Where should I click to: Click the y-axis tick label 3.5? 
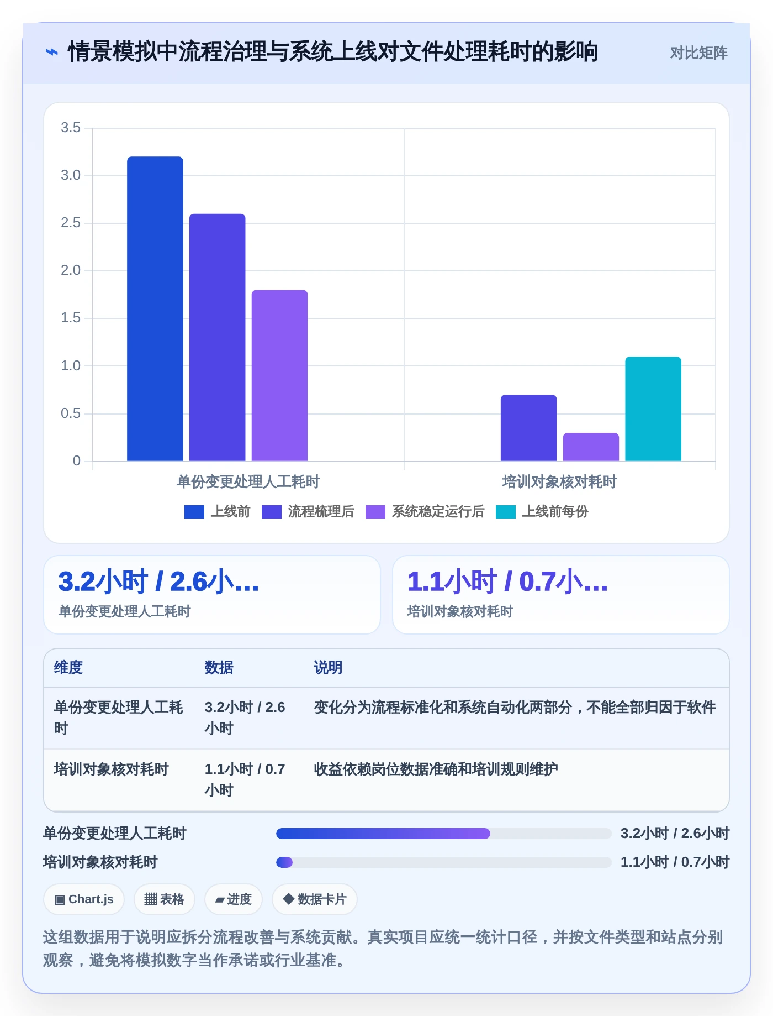pos(70,128)
